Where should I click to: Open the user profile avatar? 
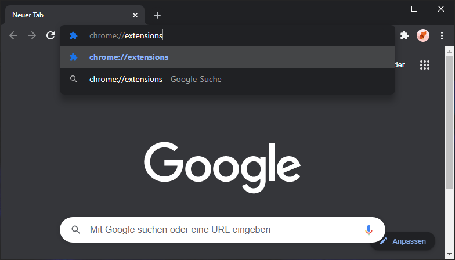point(423,35)
